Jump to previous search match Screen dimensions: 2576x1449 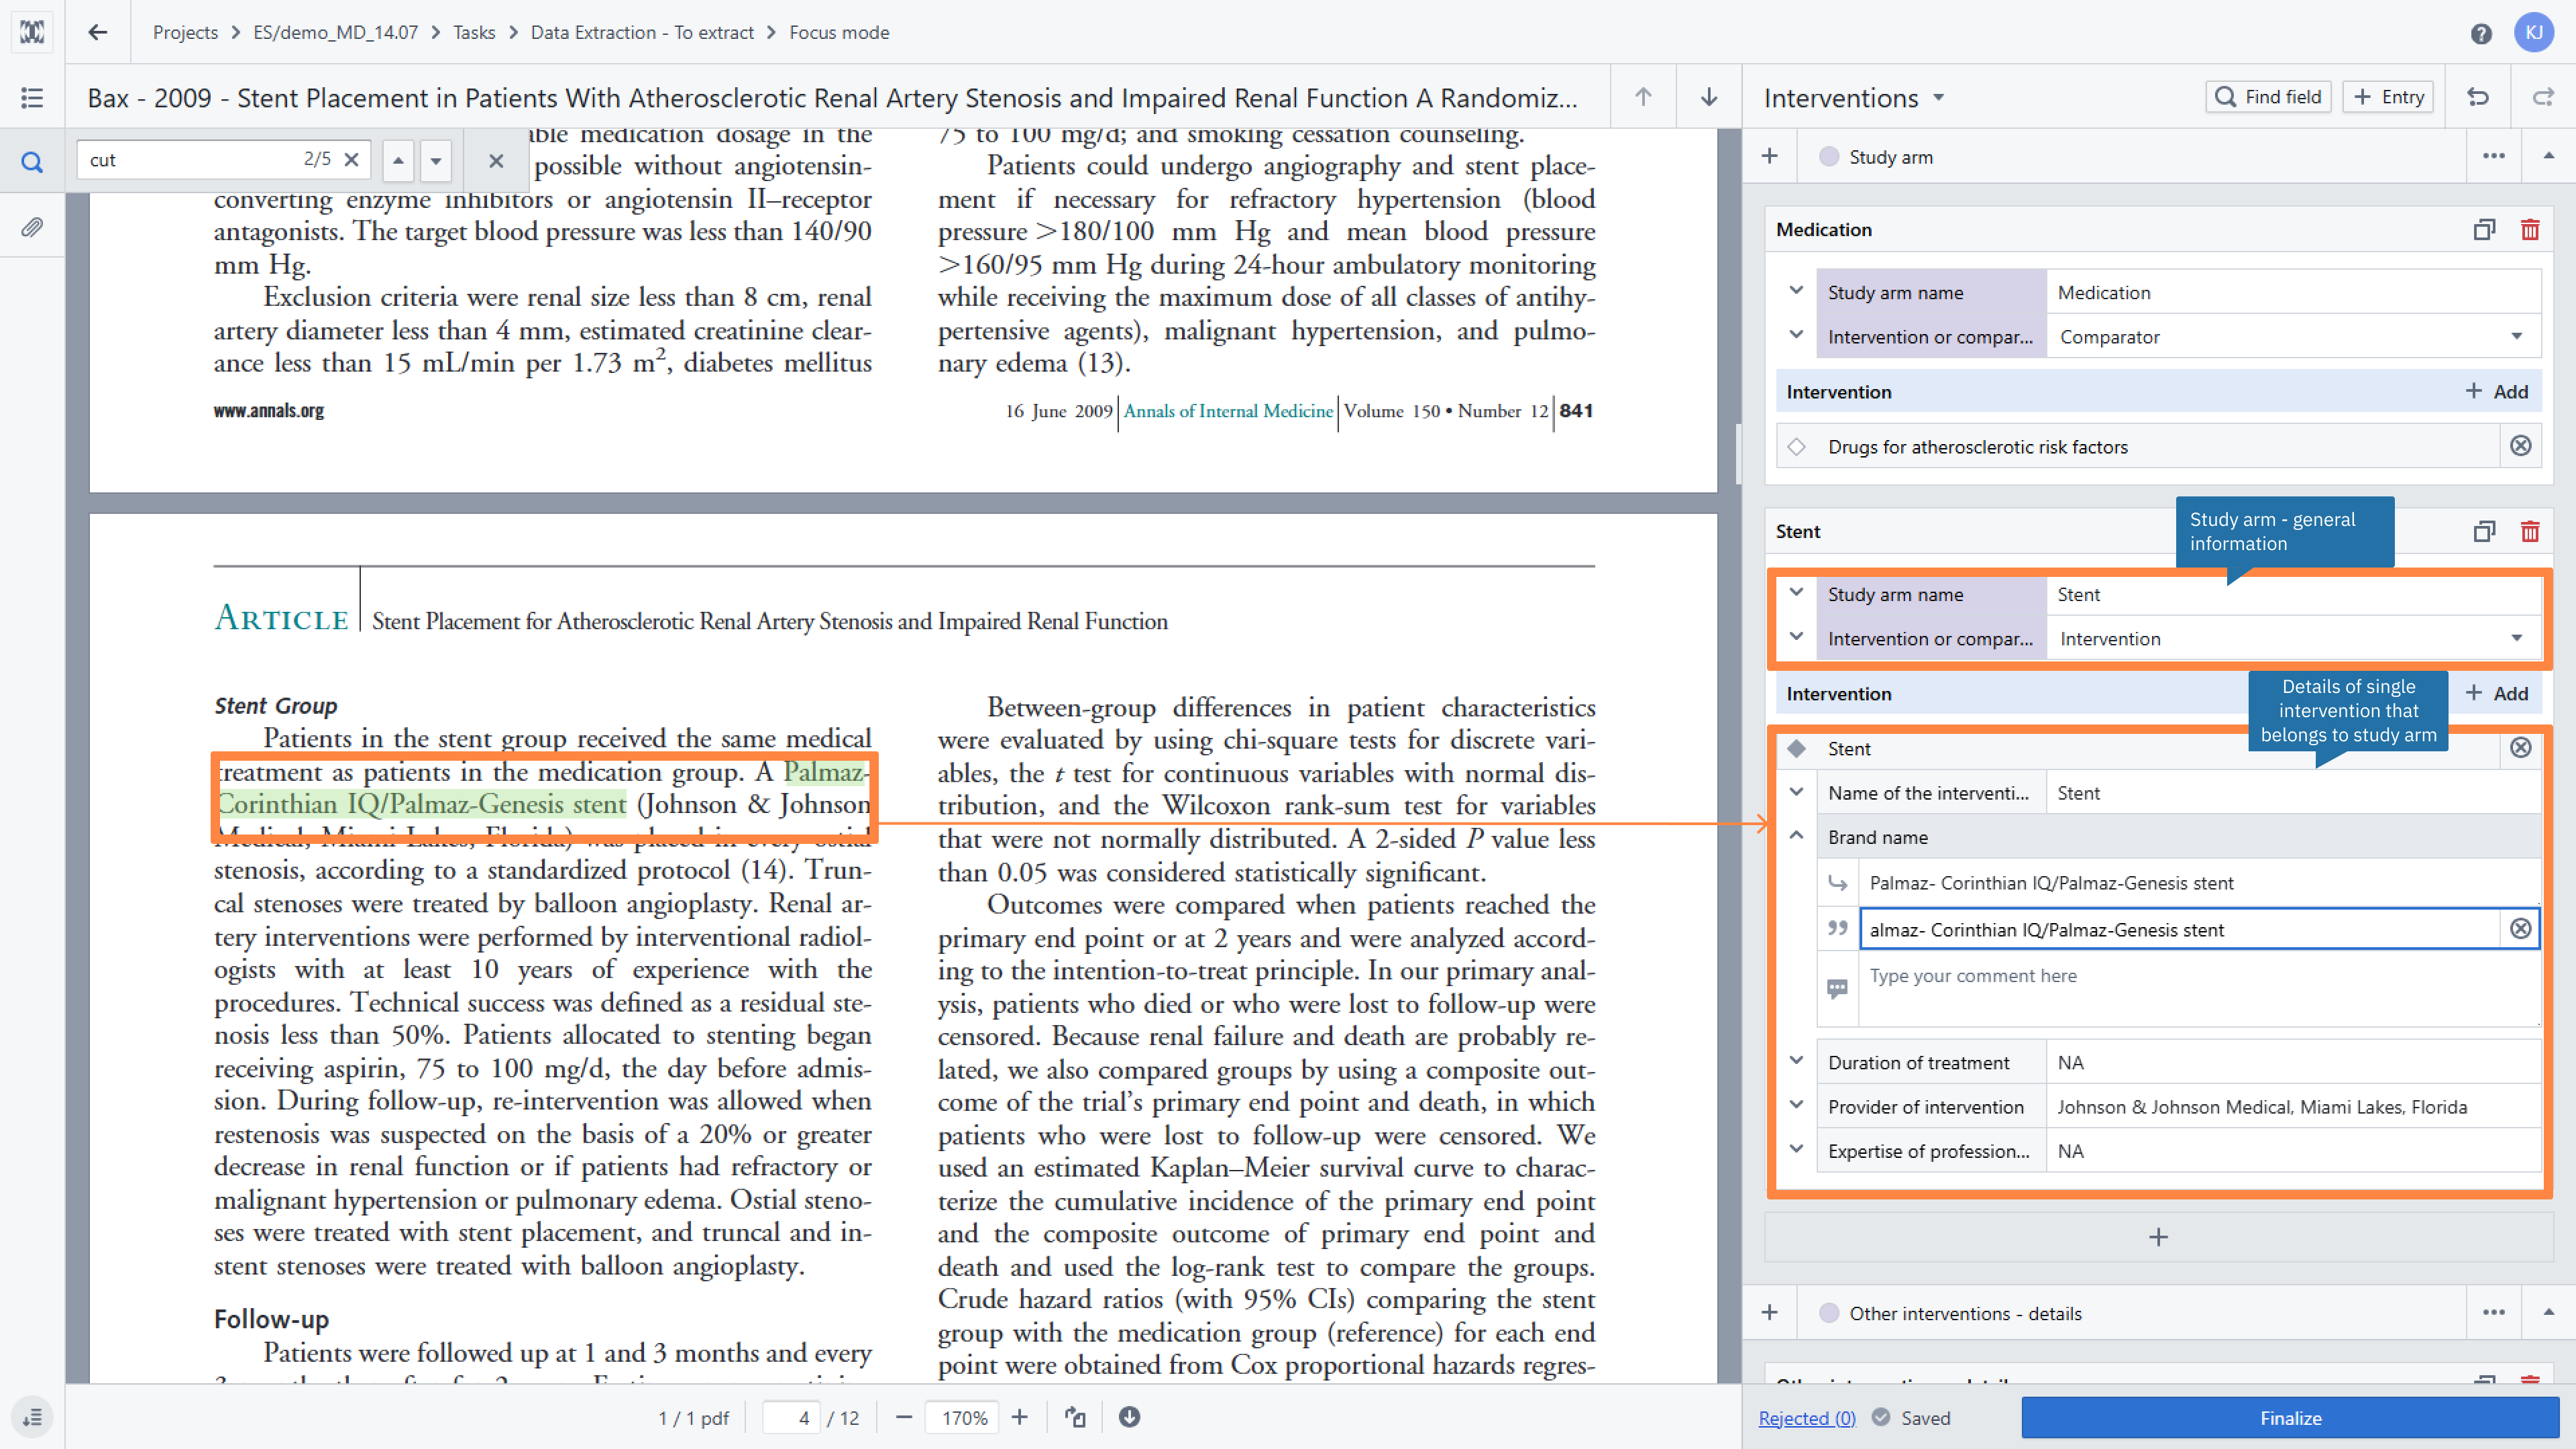[398, 160]
